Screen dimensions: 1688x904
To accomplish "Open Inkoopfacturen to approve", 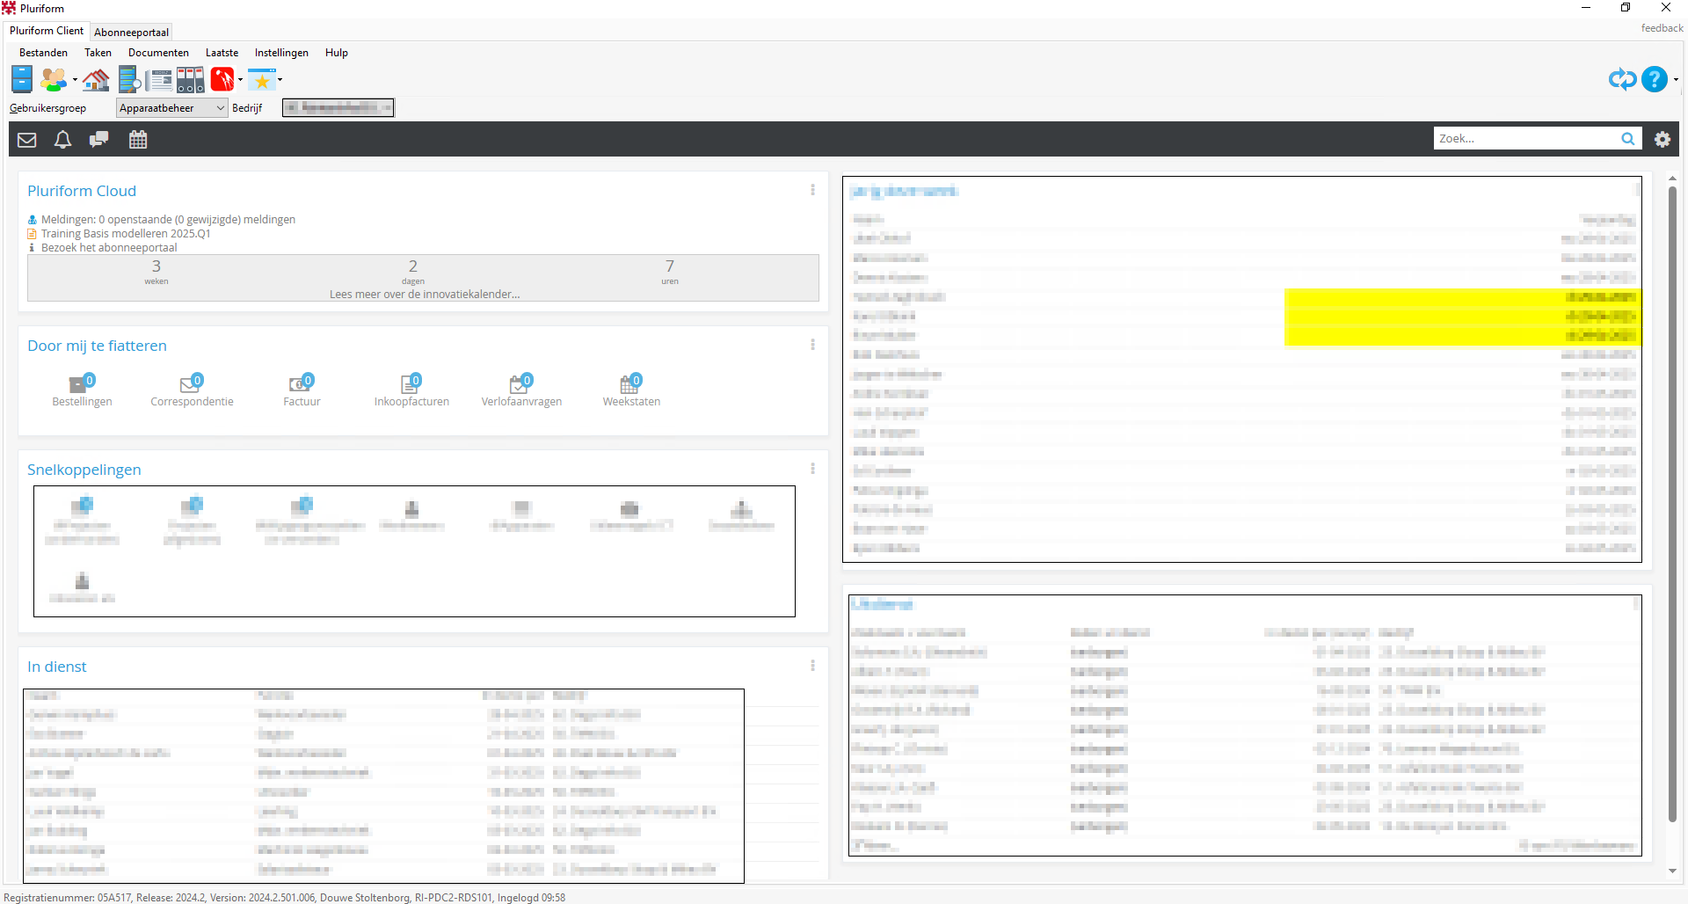I will tap(411, 390).
